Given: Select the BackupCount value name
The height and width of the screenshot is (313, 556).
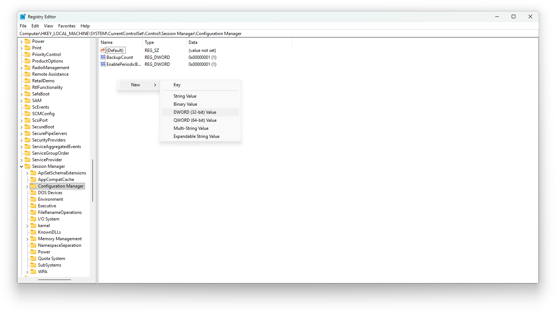Looking at the screenshot, I should [120, 57].
